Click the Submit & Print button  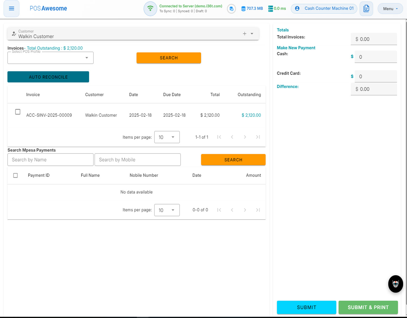coord(368,307)
